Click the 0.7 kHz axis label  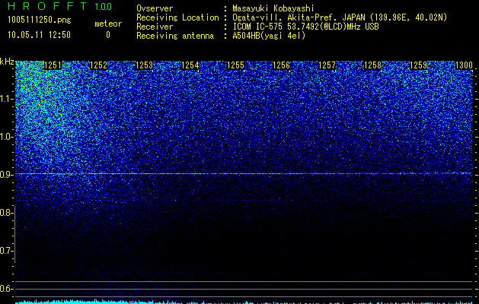coord(6,251)
